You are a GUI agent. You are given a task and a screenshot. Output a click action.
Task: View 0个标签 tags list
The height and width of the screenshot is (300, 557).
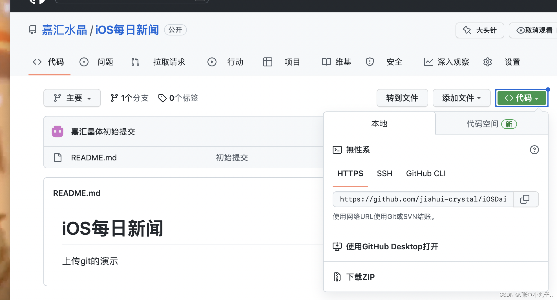178,98
